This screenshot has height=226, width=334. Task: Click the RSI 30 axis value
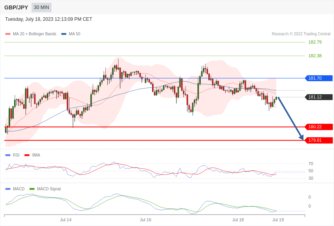(x=311, y=178)
